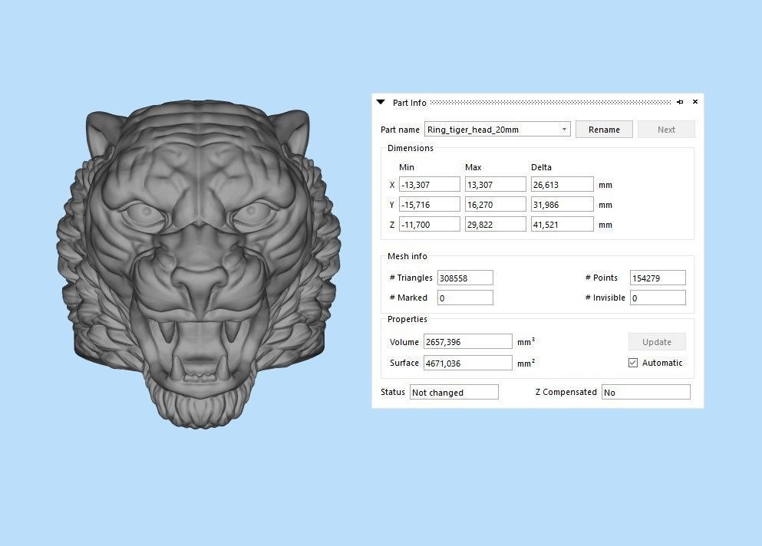Select the X Max field 13,307

[495, 184]
